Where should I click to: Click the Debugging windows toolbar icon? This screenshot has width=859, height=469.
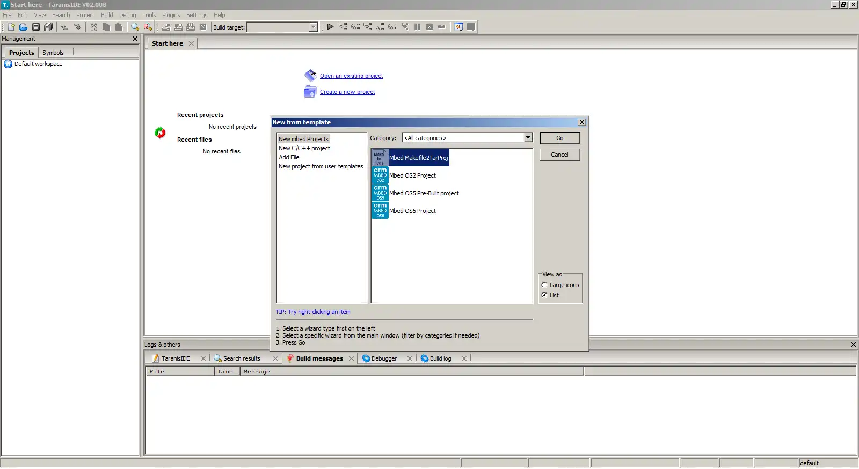tap(458, 27)
